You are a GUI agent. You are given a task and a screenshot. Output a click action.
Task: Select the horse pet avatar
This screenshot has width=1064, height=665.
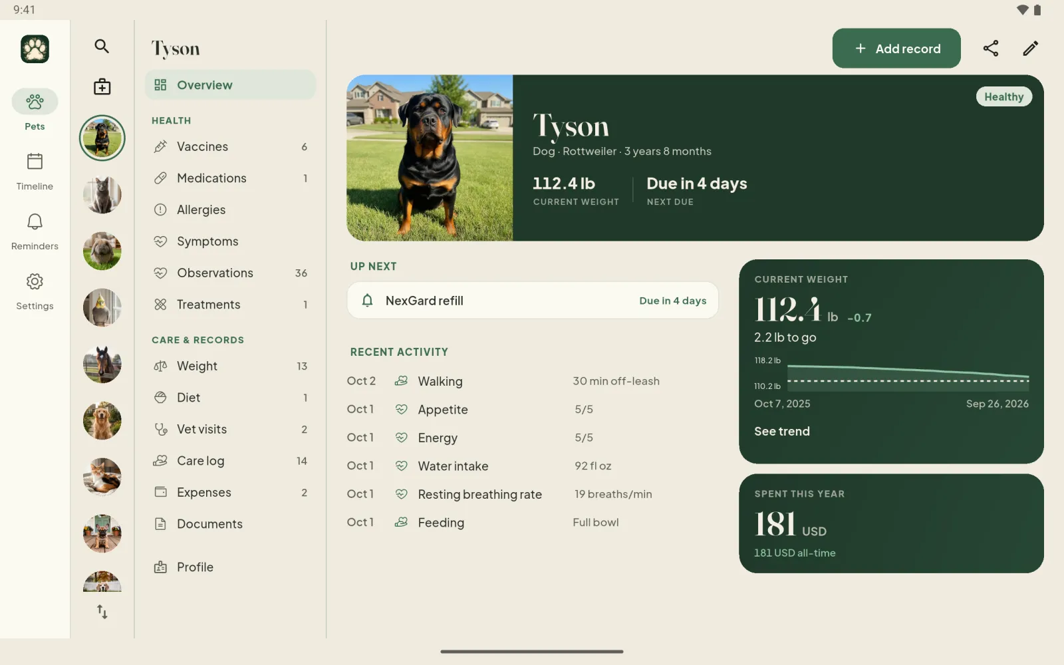pyautogui.click(x=102, y=364)
